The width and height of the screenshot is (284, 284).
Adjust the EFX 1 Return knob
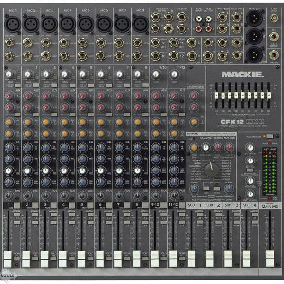250,148
